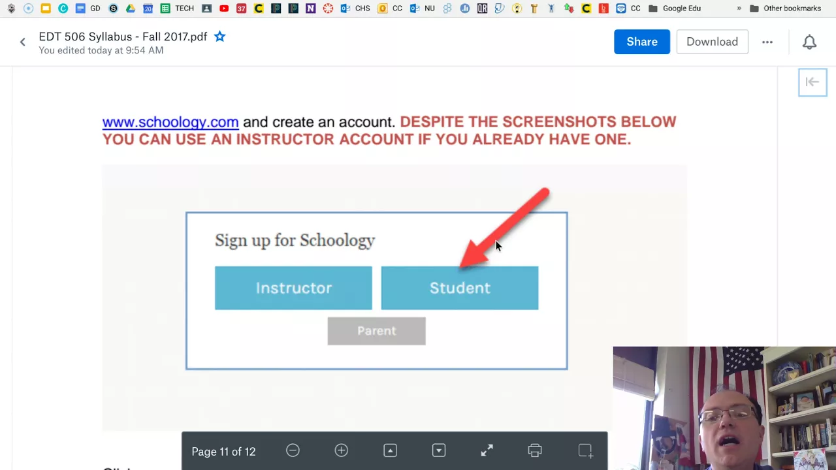Open the YouTube bookmark icon

(x=224, y=8)
